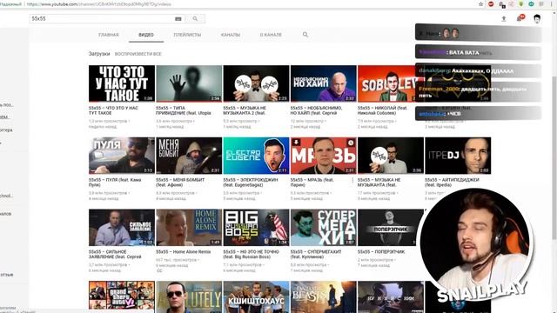Viewport: 557px width, 313px height.
Task: Open the КШИШТОХАУС thumbnail
Action: click(256, 296)
